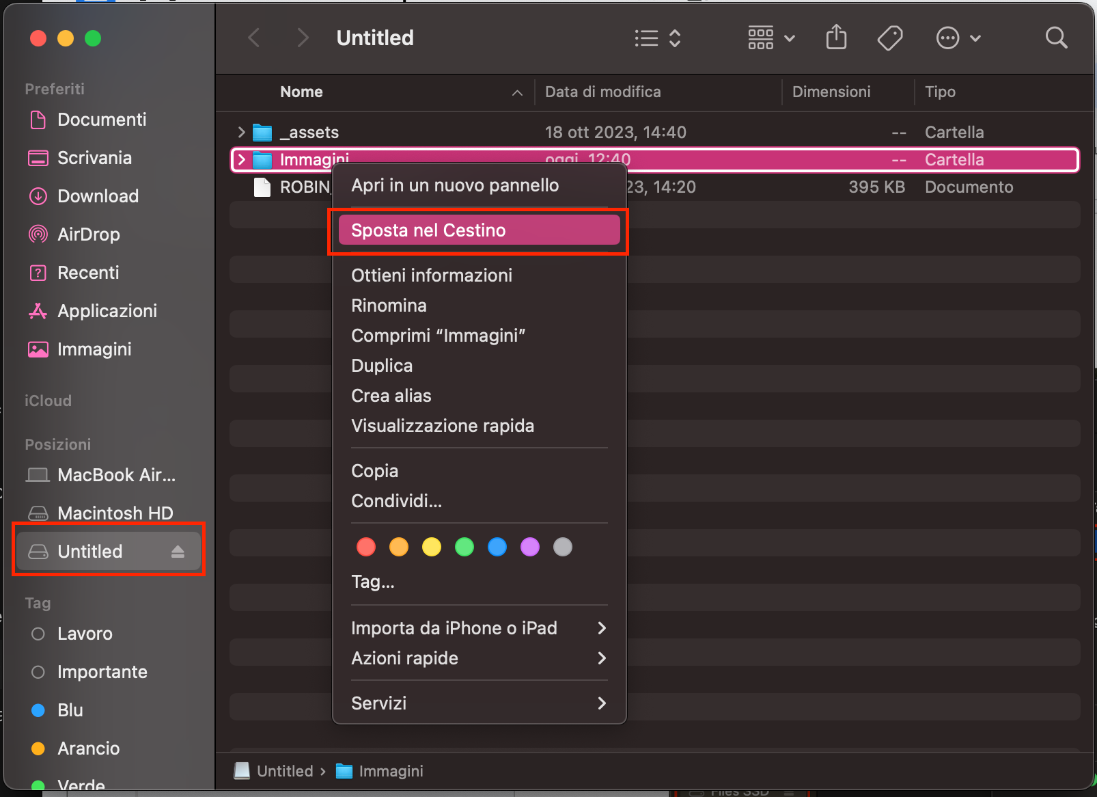
Task: Open Finder search with the magnifier icon
Action: (x=1056, y=38)
